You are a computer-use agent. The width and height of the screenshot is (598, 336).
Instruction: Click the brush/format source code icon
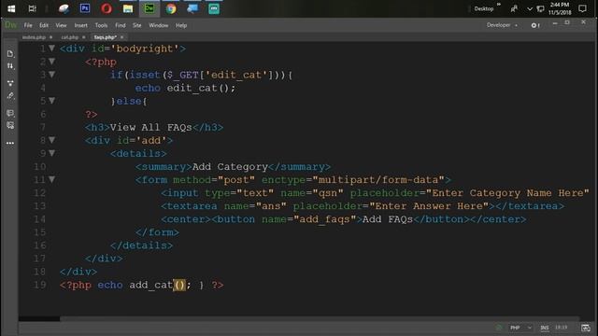click(x=10, y=95)
